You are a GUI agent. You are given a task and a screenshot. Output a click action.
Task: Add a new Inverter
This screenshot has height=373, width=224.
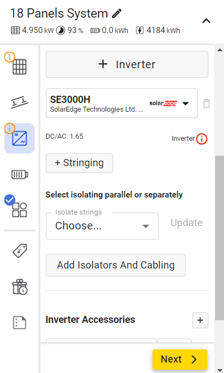tap(127, 64)
